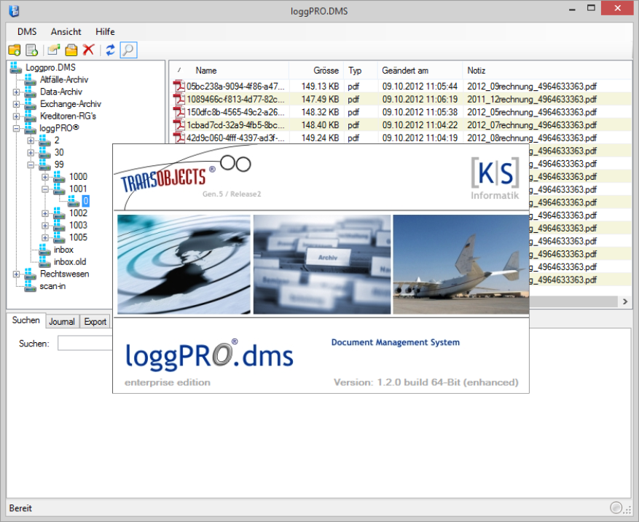Click the PDF icon of file 150dfc8b-4565
The image size is (639, 522).
(x=179, y=112)
